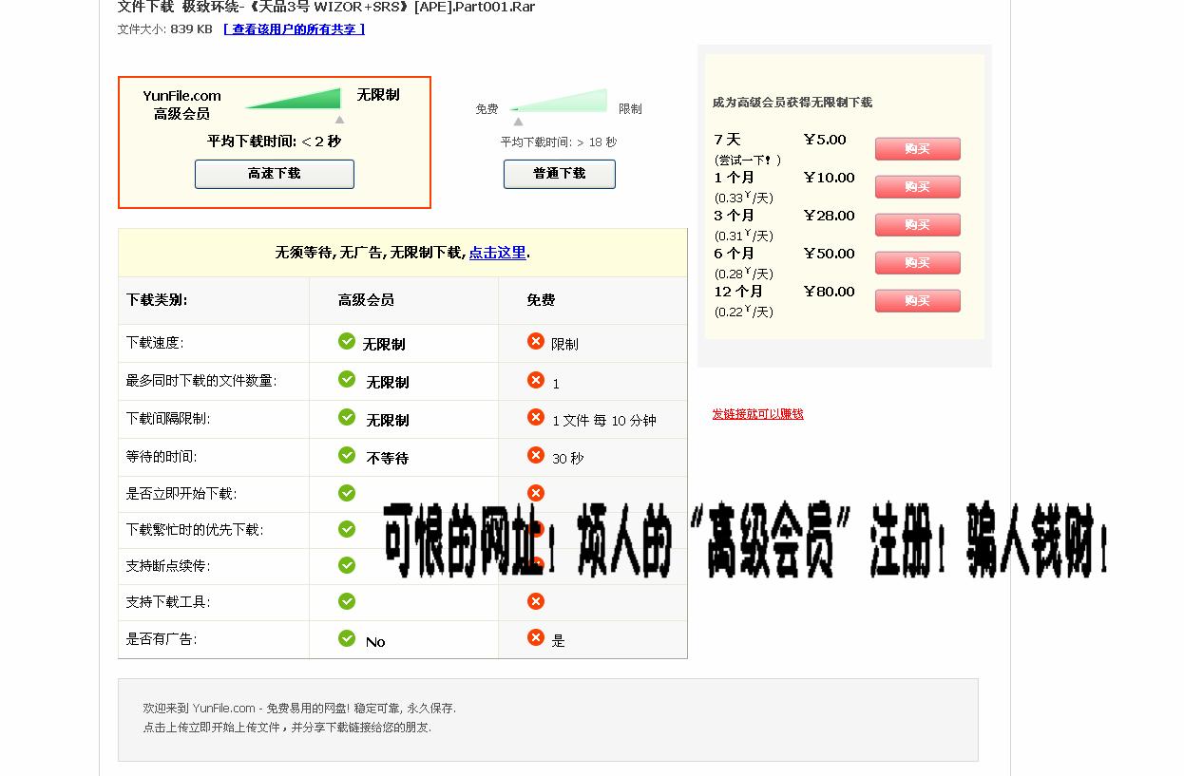The image size is (1184, 776).
Task: Click red cross in 下载间隔限制 row
Action: click(x=536, y=417)
